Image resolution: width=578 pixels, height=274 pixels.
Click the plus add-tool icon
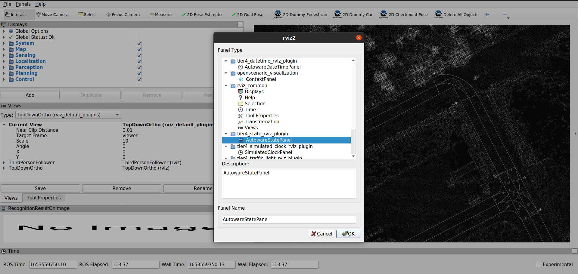[x=487, y=14]
